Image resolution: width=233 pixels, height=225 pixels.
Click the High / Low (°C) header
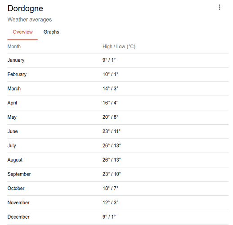pyautogui.click(x=119, y=46)
